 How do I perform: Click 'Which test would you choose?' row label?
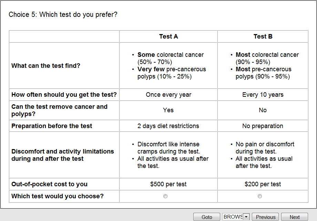click(x=58, y=196)
